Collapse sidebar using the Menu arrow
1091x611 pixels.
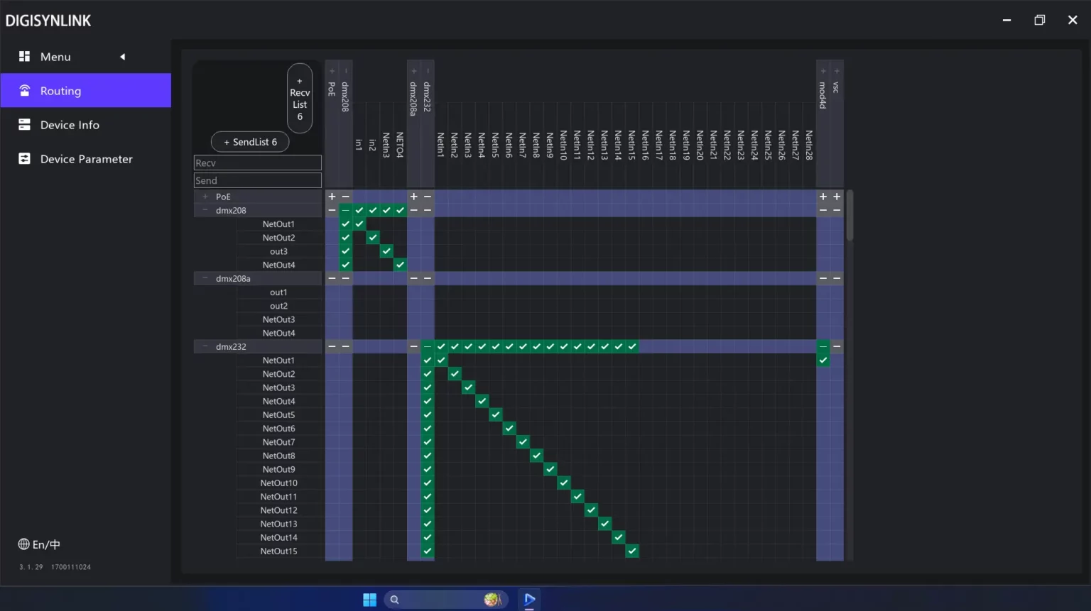[122, 57]
